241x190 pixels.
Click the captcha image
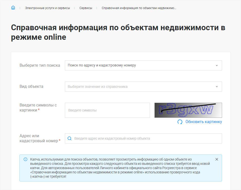click(188, 110)
